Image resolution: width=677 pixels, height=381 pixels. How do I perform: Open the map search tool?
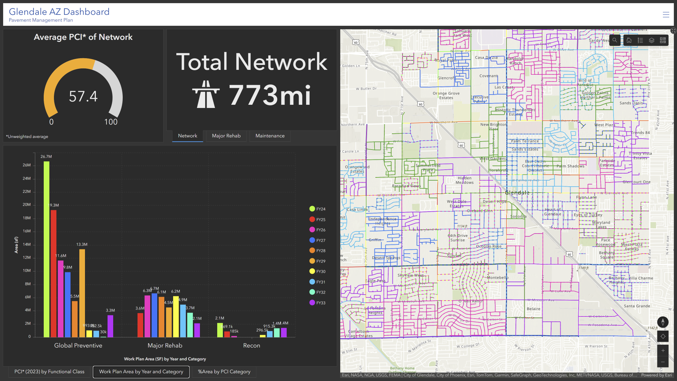tap(615, 40)
